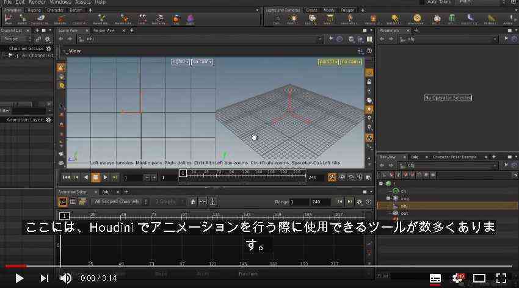Stop playback with orange stop button

click(x=95, y=178)
